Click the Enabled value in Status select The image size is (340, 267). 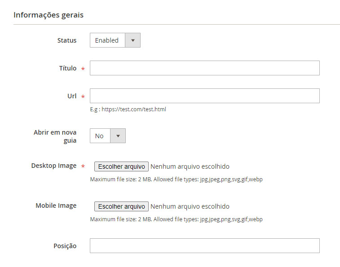107,40
